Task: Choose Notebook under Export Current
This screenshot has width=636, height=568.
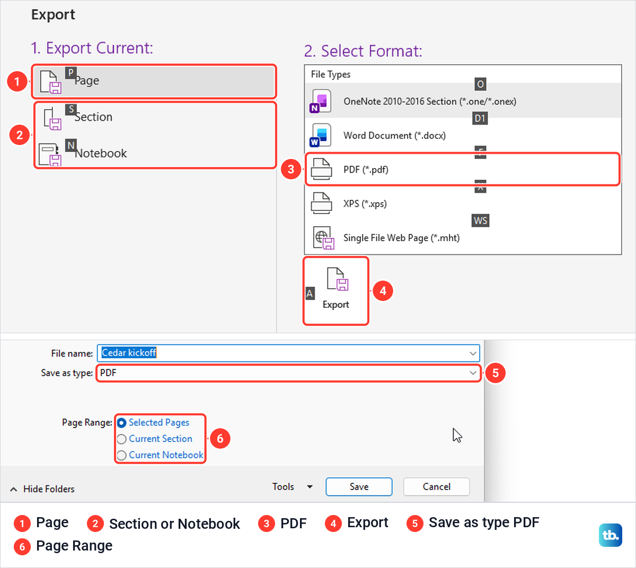Action: coord(155,154)
